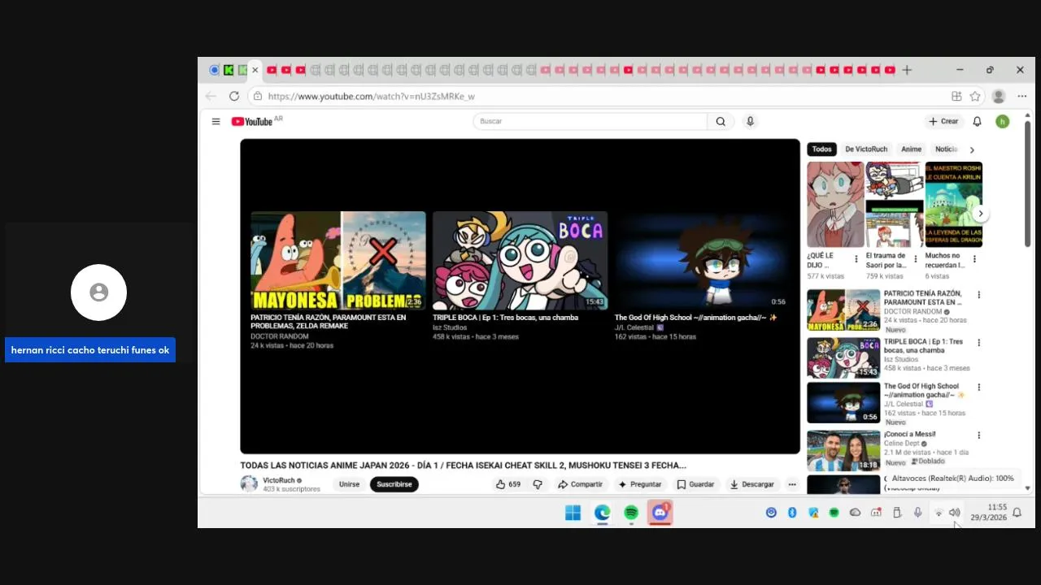Select the Todos filter chip
Image resolution: width=1041 pixels, height=585 pixels.
click(x=822, y=149)
